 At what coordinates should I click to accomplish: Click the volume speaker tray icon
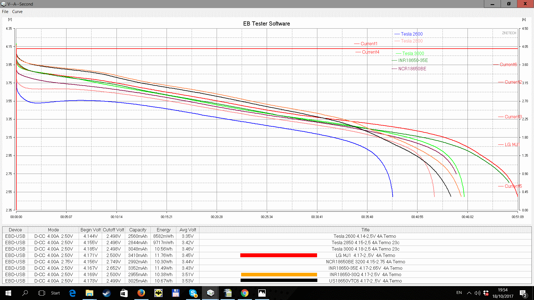(x=477, y=293)
